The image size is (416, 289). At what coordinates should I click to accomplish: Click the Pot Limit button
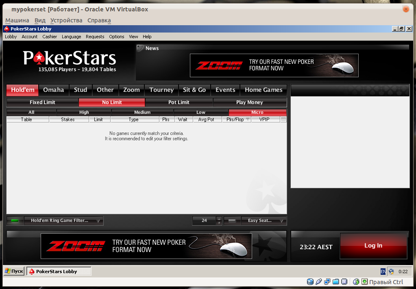pyautogui.click(x=179, y=102)
